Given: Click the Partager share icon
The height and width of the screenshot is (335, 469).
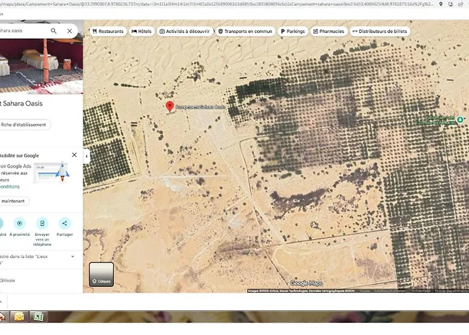Looking at the screenshot, I should pos(64,223).
